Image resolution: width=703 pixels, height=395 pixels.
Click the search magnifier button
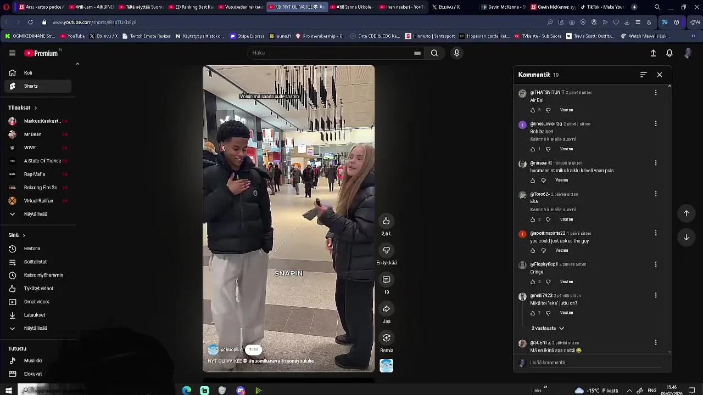(434, 53)
